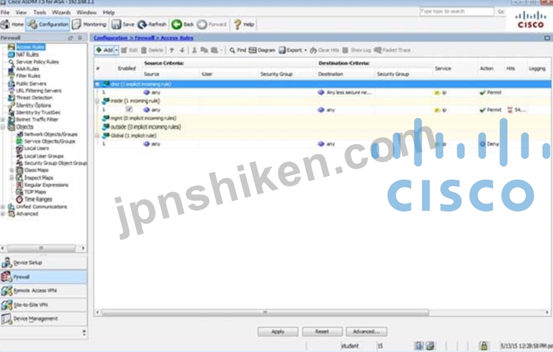Select Service Policy Rules tree item

pyautogui.click(x=37, y=62)
